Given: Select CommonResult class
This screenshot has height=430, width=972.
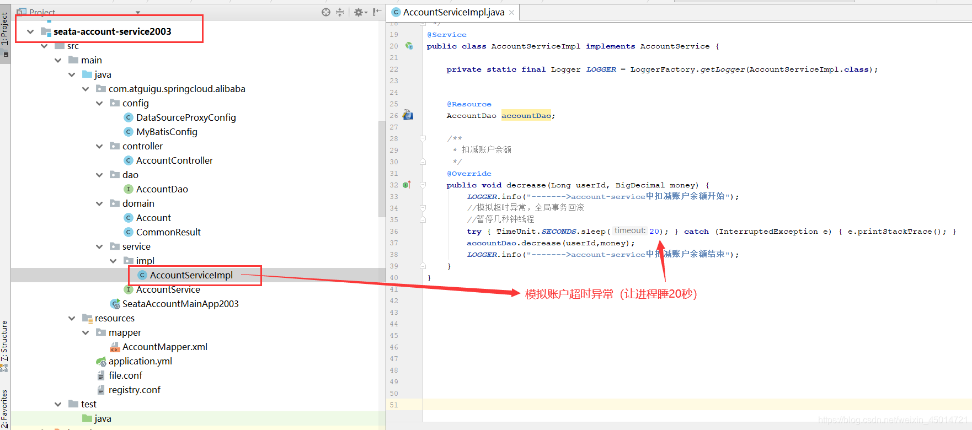Looking at the screenshot, I should [x=168, y=232].
